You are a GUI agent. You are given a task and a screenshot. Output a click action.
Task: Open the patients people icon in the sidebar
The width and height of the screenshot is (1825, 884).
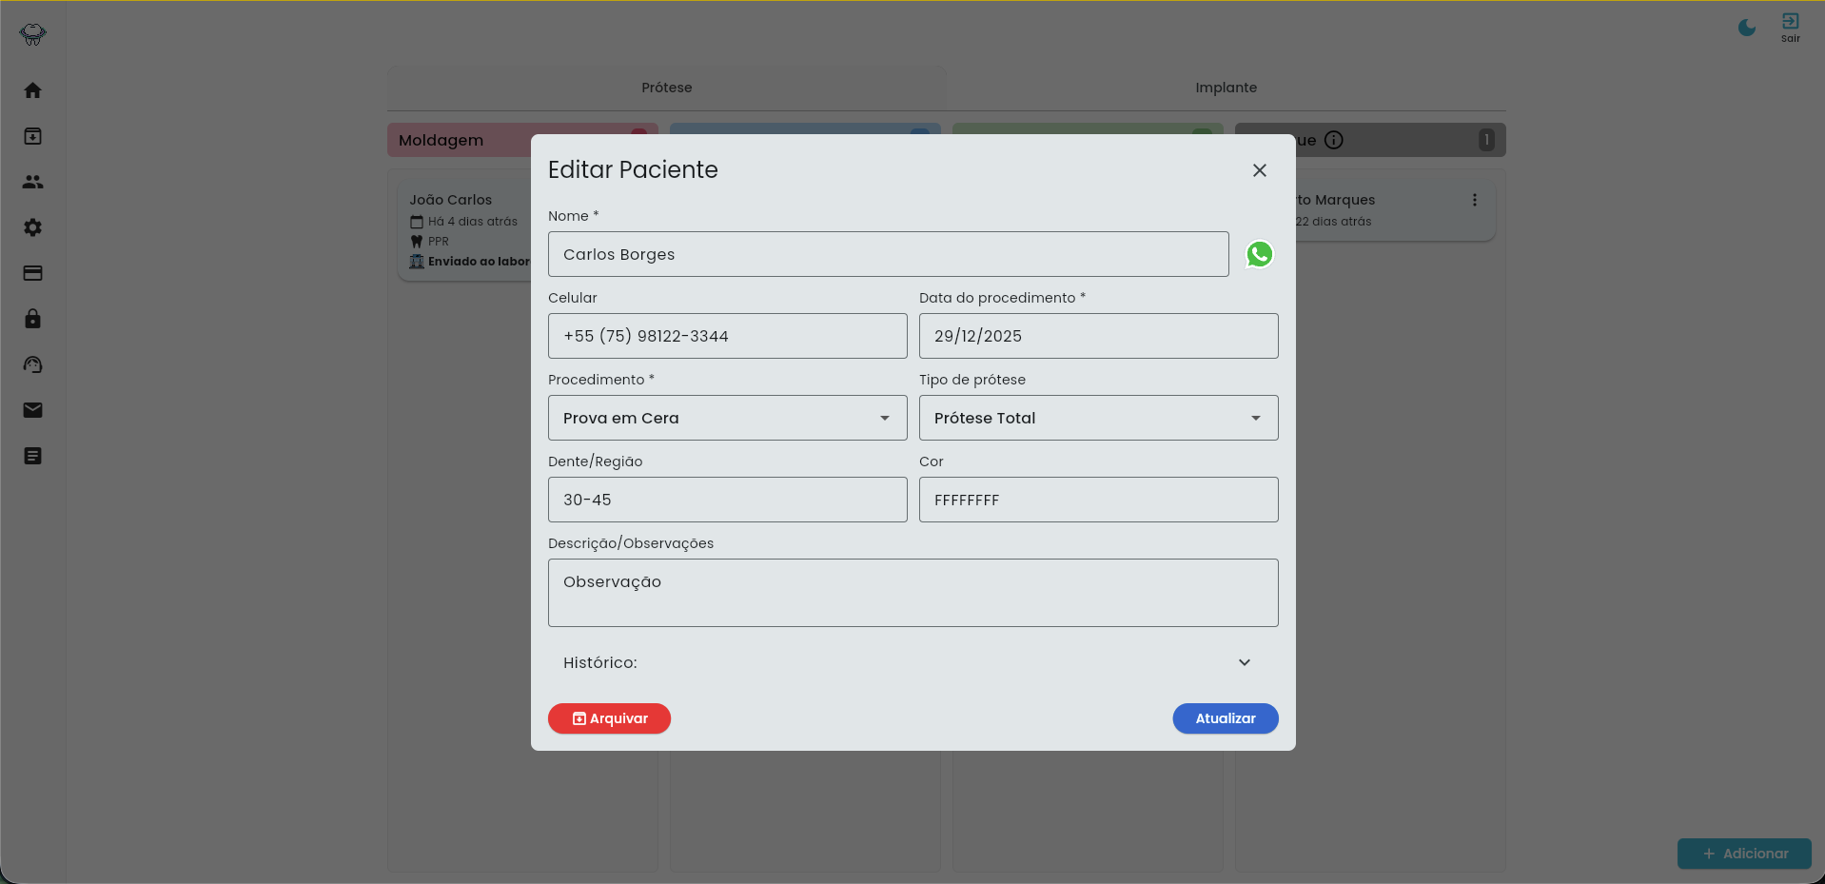pos(32,182)
